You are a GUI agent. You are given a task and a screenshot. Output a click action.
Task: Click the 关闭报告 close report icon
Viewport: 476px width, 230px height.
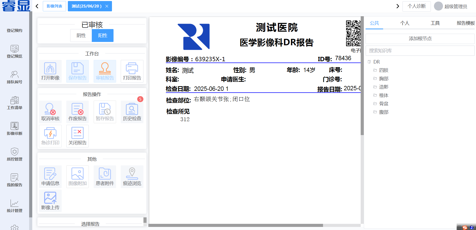point(77,136)
